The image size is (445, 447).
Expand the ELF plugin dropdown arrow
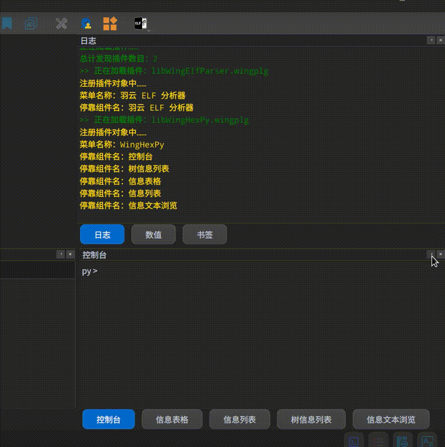149,31
